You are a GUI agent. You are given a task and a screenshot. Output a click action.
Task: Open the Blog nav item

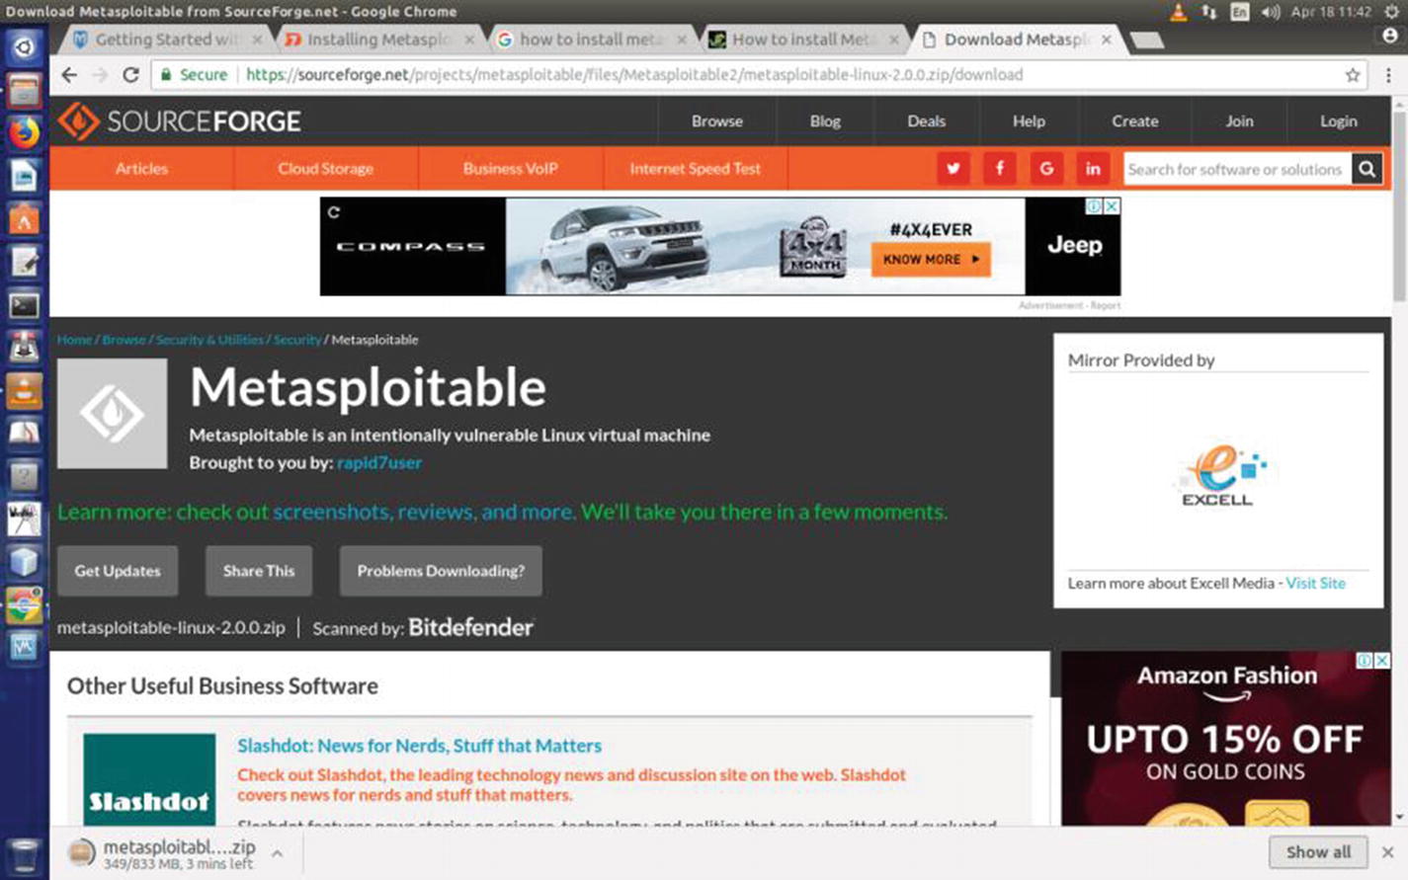[825, 121]
